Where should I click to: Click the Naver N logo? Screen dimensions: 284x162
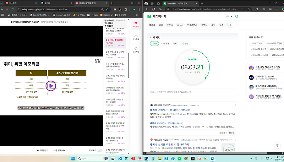pos(149,16)
